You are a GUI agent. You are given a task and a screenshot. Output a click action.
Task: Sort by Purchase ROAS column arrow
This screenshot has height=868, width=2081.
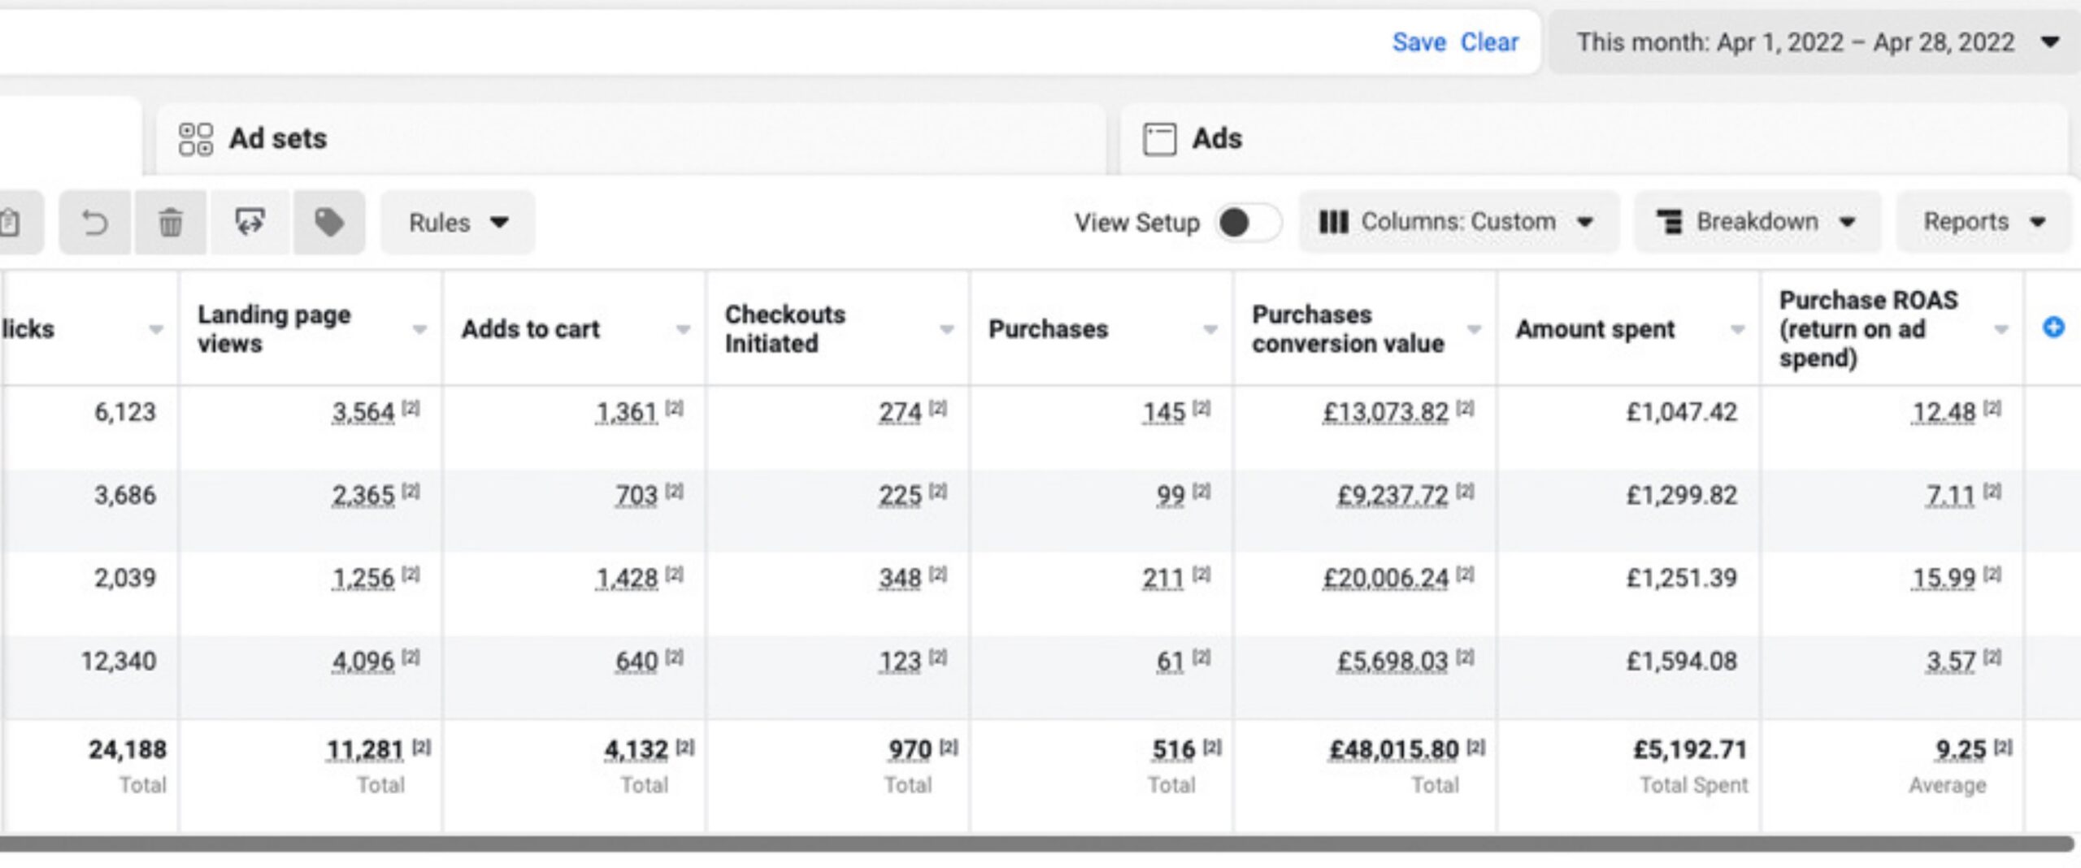(2001, 329)
